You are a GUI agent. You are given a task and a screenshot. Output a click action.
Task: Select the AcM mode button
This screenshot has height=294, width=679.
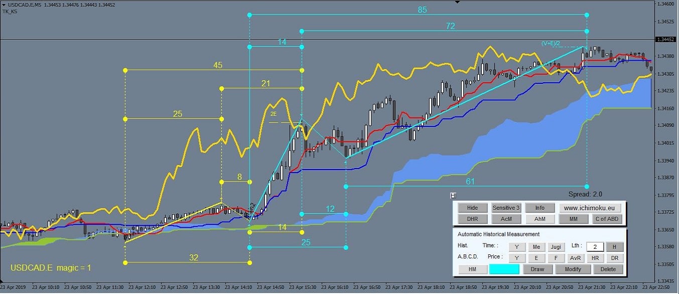click(506, 219)
